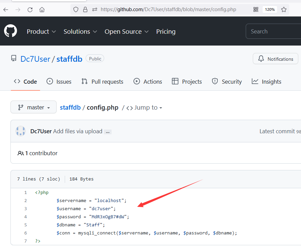Select line number 1 in the code
Screen dimensions: 301x252
[25, 192]
